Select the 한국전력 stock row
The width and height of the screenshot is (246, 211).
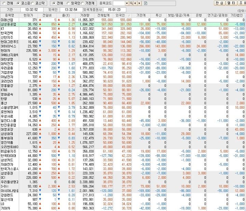point(122,33)
